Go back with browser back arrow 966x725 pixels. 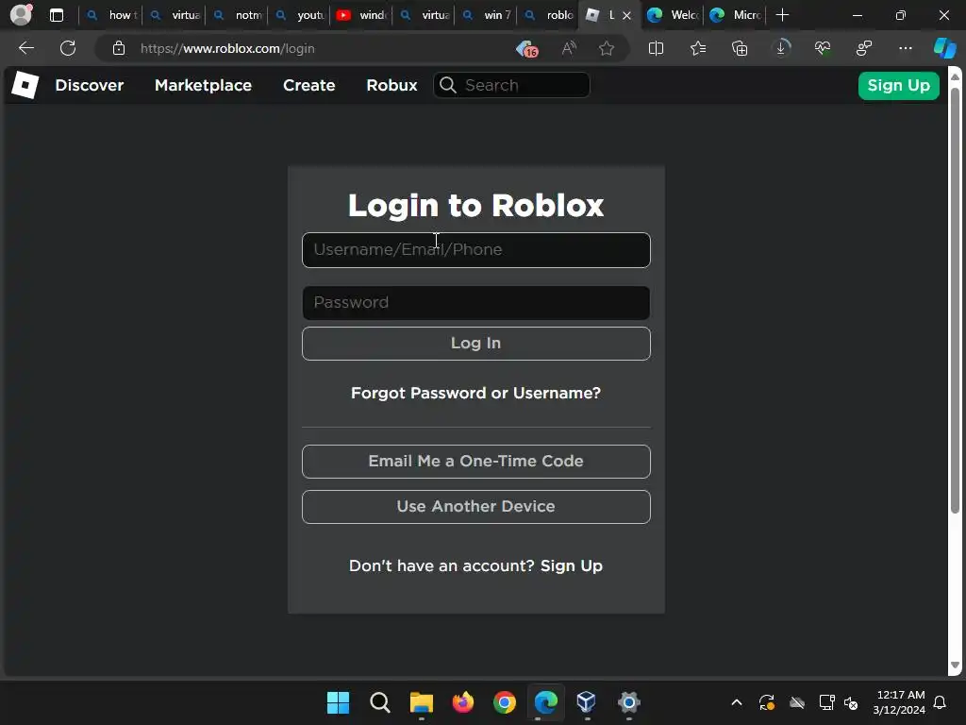(25, 48)
